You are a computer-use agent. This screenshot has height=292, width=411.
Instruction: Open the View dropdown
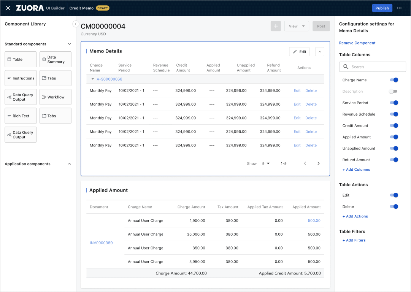coord(297,26)
